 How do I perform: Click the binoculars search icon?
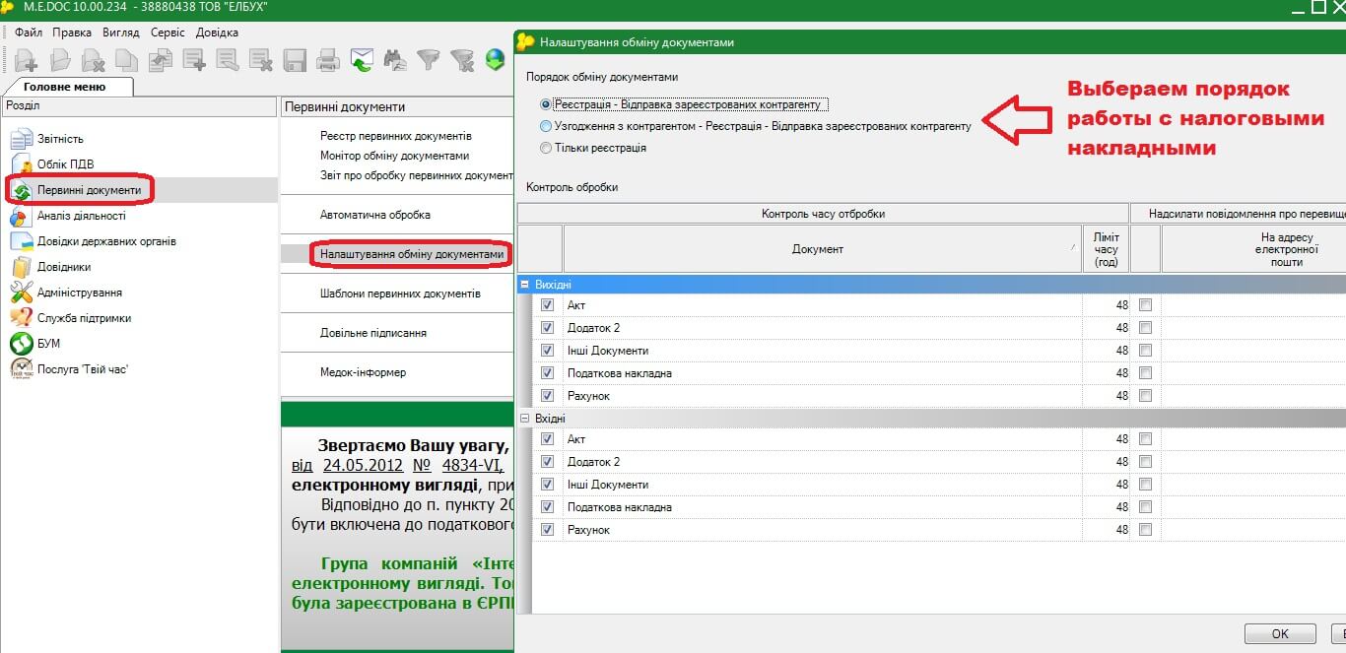click(395, 61)
